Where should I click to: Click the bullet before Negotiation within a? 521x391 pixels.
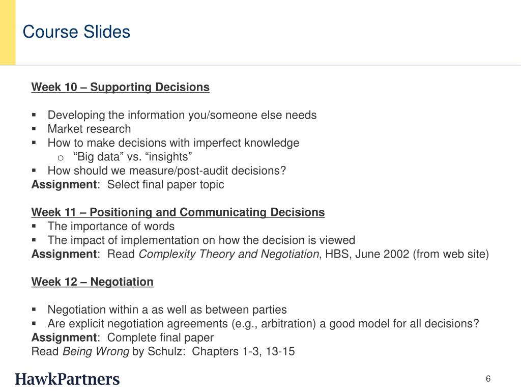(x=34, y=310)
